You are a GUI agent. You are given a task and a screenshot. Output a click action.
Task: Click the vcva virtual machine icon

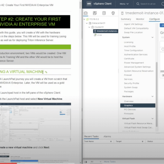click(x=95, y=35)
